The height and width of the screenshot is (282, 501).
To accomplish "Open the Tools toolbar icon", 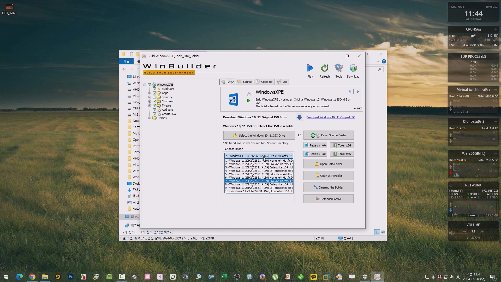I will [x=339, y=68].
